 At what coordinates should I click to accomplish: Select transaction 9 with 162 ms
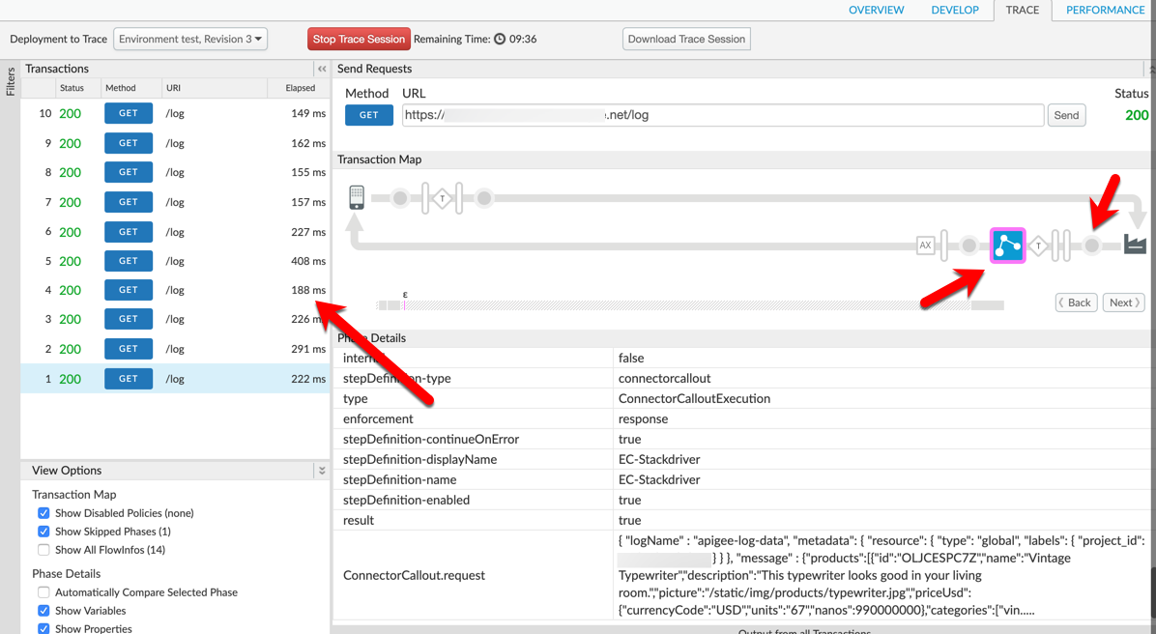pyautogui.click(x=175, y=143)
